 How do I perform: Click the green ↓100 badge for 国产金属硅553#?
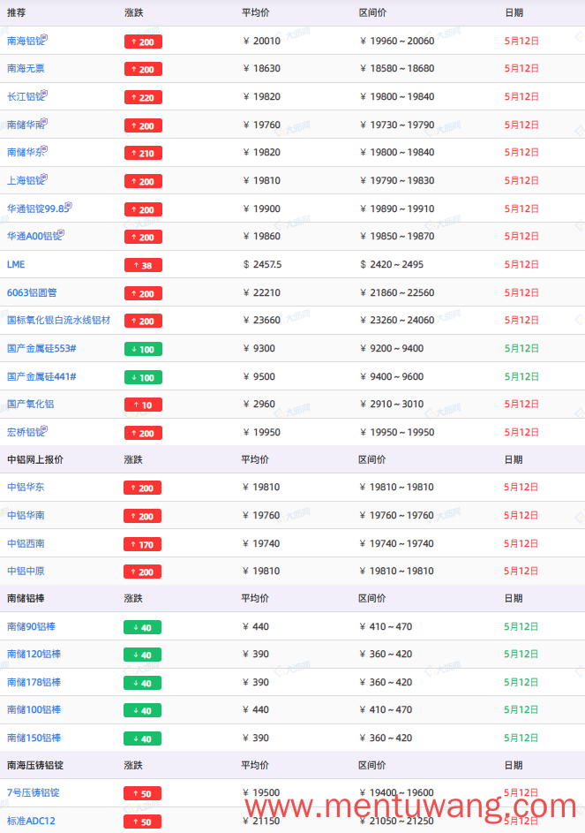[143, 350]
